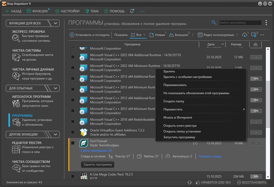Image resolution: width=274 pixels, height=187 pixels.
Task: Tick the K-Lite Mega Codec Pack checkbox
Action: pyautogui.click(x=73, y=176)
